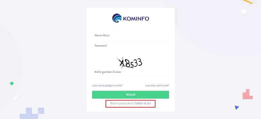
Task: Click the Kominfo swirl logo icon
Action: point(117,18)
